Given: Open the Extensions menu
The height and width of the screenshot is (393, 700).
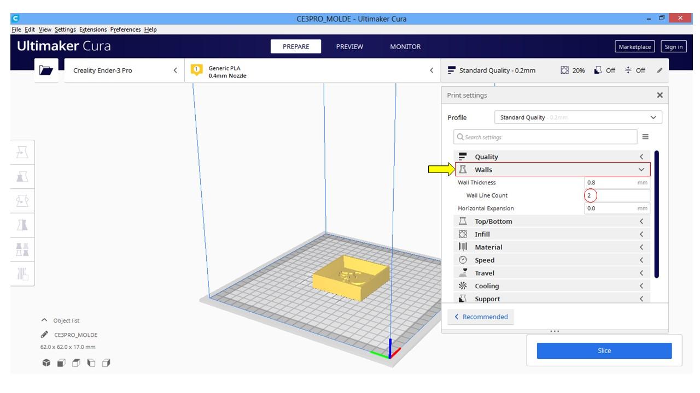Looking at the screenshot, I should 94,29.
